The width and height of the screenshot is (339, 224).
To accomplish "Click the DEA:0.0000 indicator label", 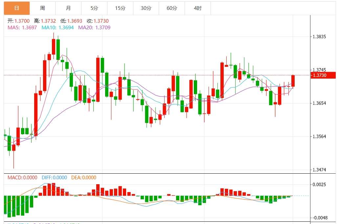I will tap(84, 178).
